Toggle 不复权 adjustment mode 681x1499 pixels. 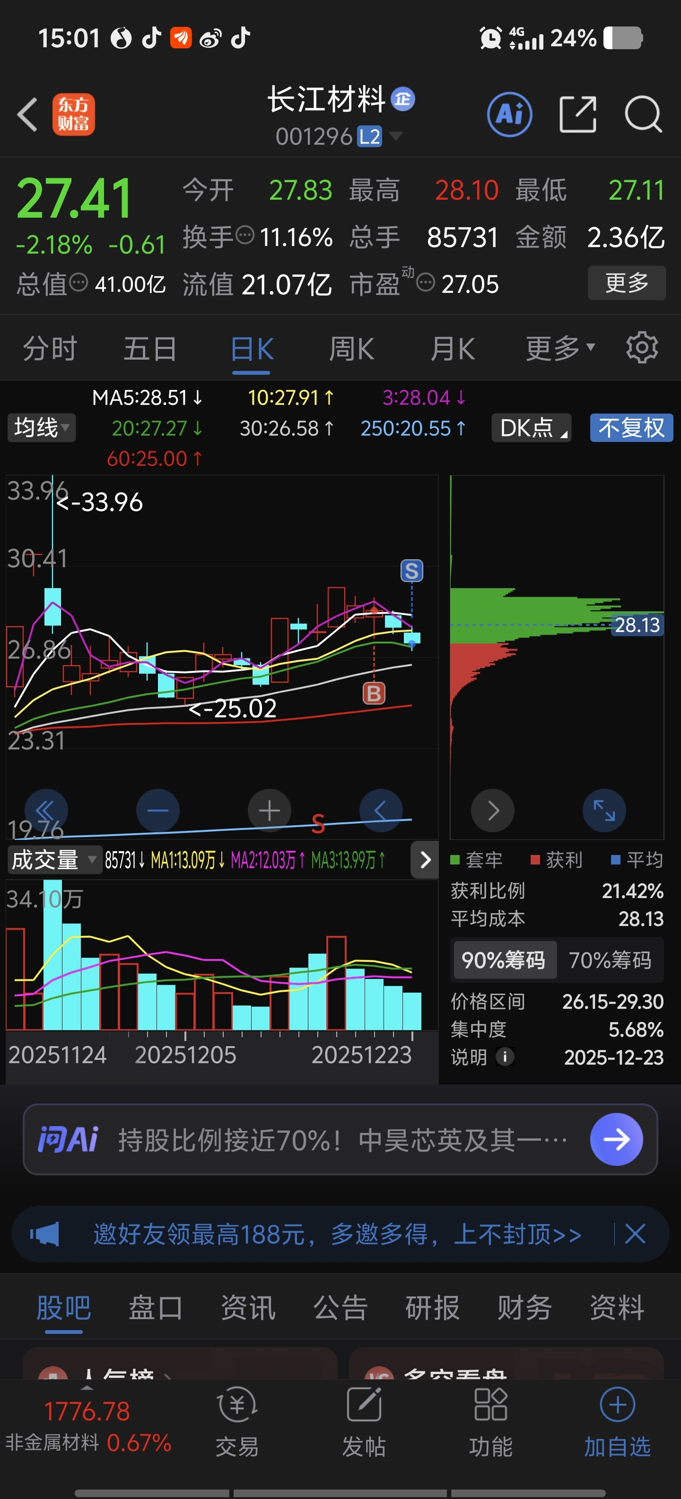(631, 428)
